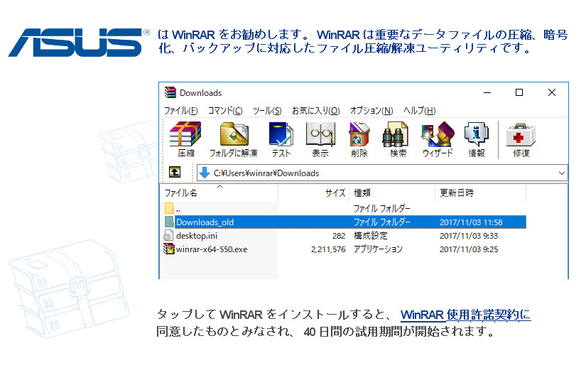
Task: Follow the WinRAR 使用許諾契約 license link
Action: click(x=465, y=315)
